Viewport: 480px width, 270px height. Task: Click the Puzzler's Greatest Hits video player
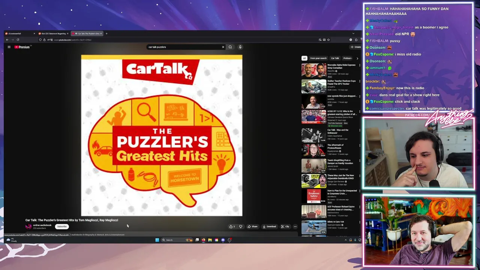pos(162,136)
